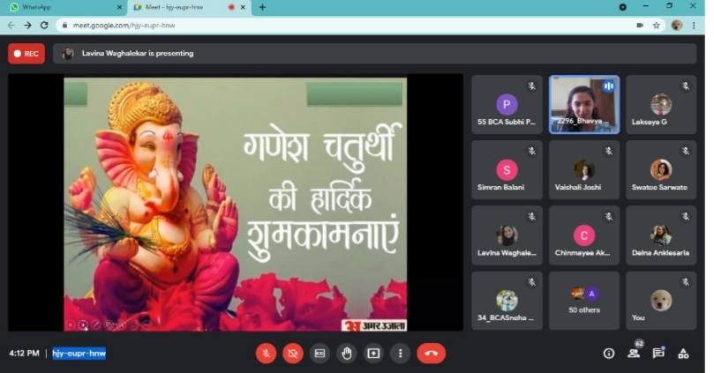Click the muted mic icon on Simran Balani tile
This screenshot has height=373, width=714.
click(531, 151)
